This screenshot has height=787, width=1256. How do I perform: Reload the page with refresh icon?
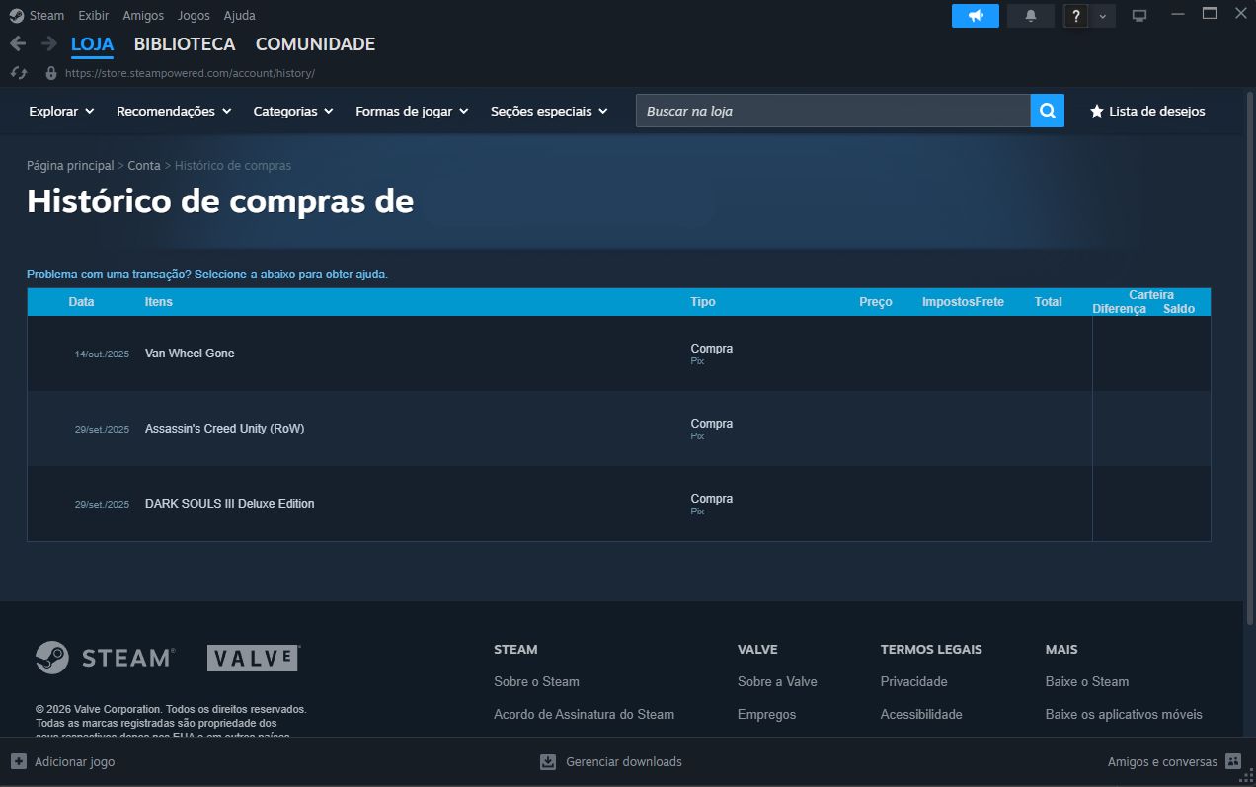click(x=18, y=73)
